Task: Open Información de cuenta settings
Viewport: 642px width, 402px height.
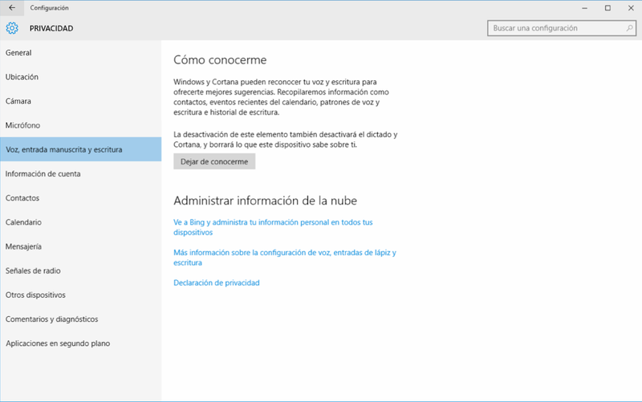Action: click(81, 173)
